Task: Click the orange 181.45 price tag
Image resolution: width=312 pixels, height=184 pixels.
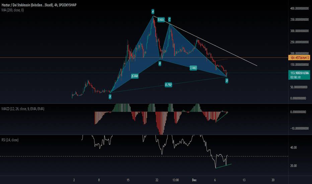Action: [299, 58]
